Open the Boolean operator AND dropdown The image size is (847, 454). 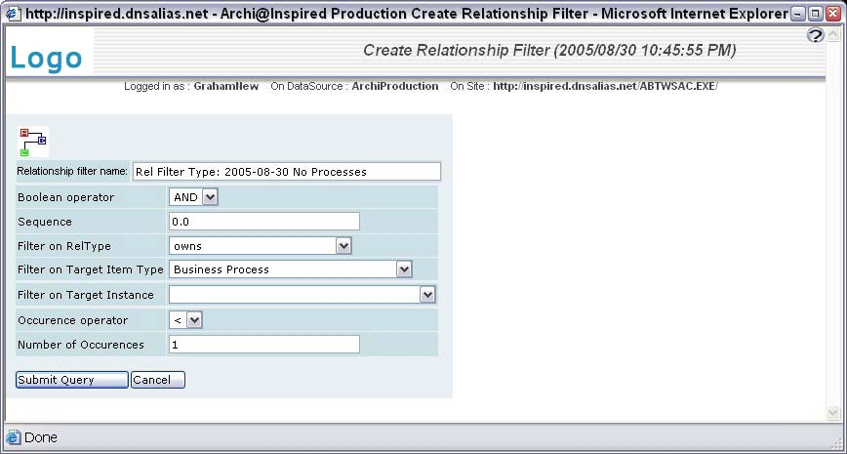[x=210, y=197]
